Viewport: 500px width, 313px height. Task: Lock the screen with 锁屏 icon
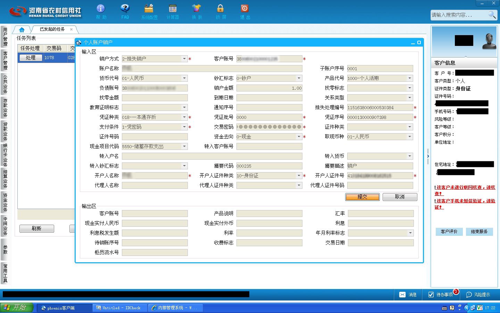220,11
